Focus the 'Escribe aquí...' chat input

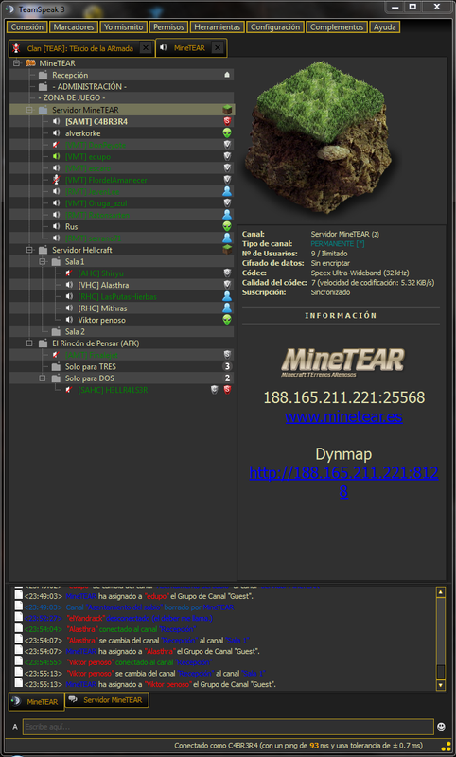[228, 727]
